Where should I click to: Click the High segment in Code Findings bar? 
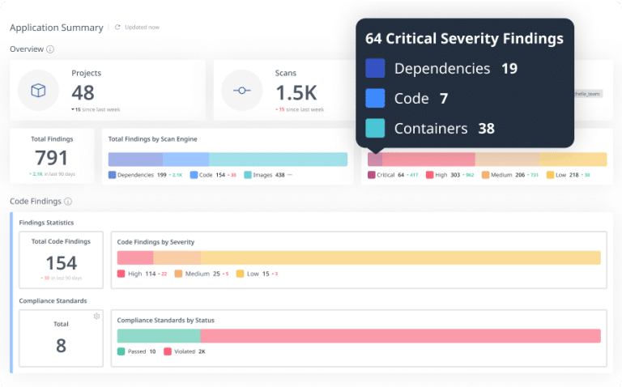[135, 257]
